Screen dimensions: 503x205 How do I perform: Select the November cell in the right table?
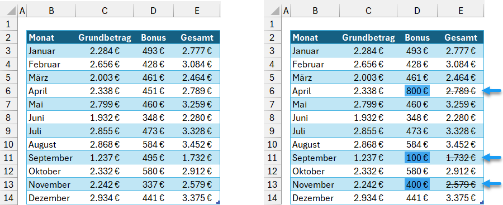coord(315,184)
